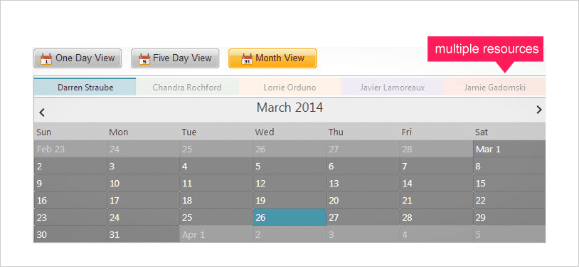This screenshot has height=267, width=579.
Task: Click the March 2014 month title
Action: click(x=290, y=108)
